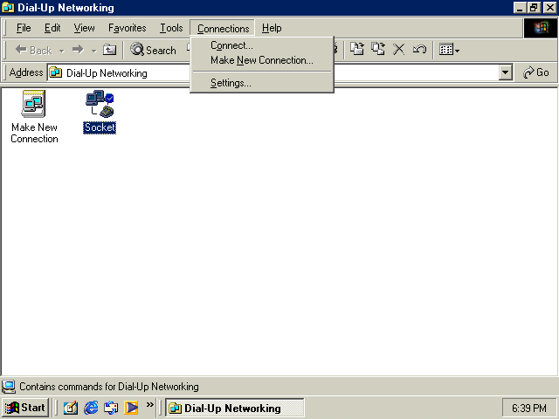
Task: Restore the Dial-Up Networking window
Action: 534,8
